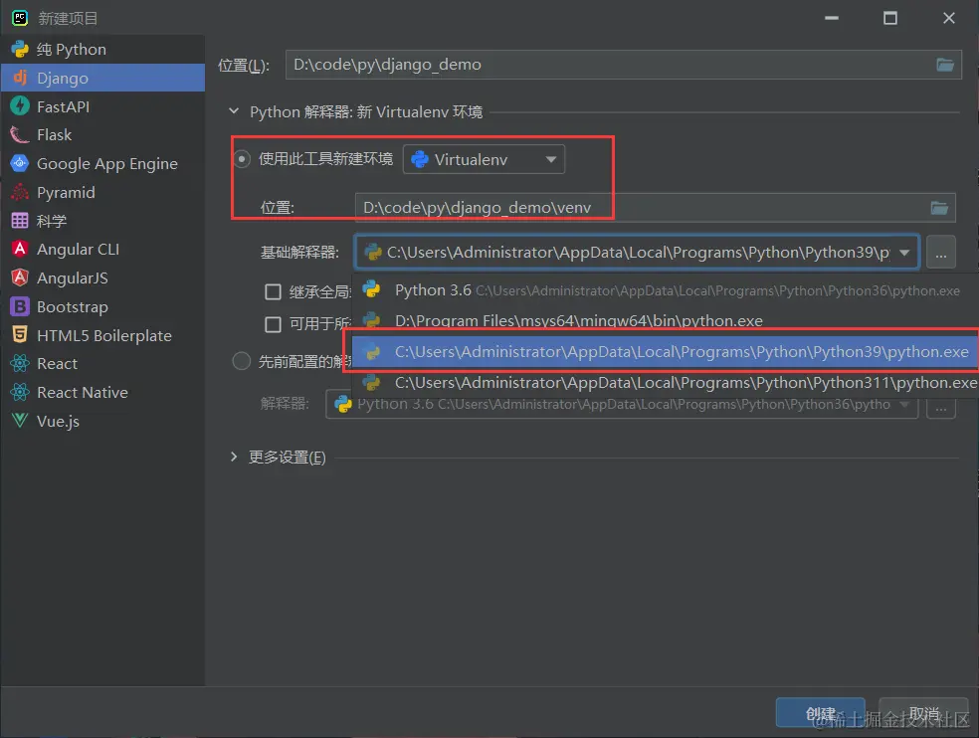Browse folder for venv 位置 field
The height and width of the screenshot is (738, 979).
(x=939, y=208)
